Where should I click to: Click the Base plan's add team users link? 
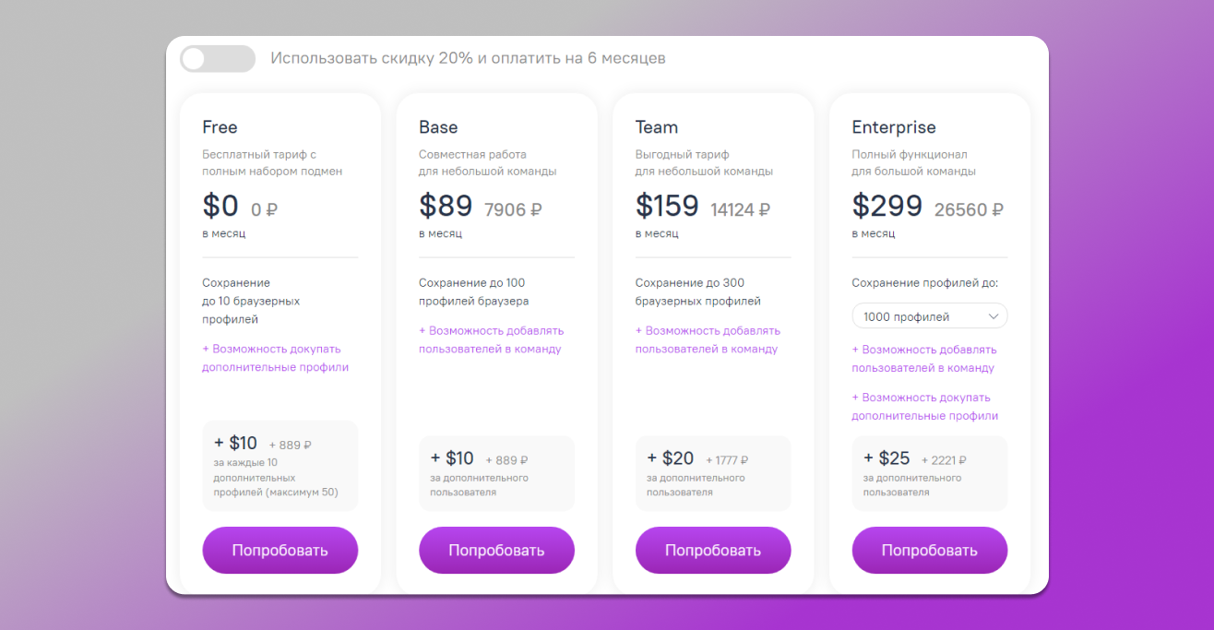(x=491, y=339)
